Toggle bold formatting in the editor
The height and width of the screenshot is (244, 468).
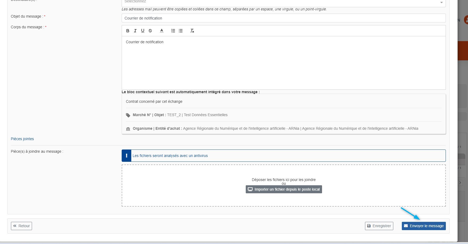[x=128, y=31]
